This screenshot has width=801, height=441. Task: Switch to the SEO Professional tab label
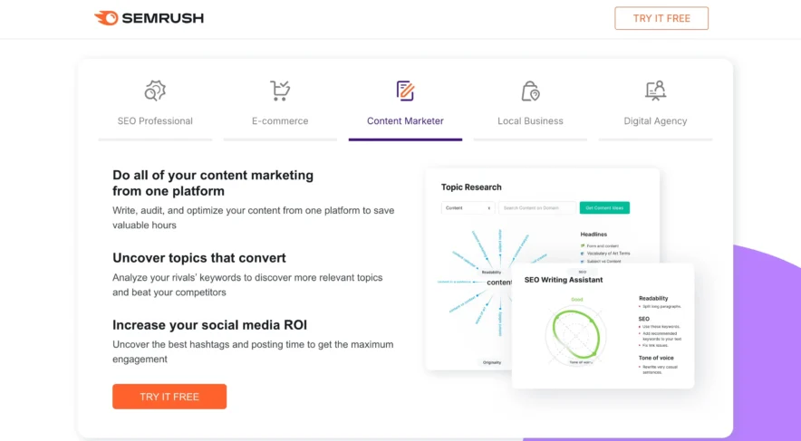[155, 121]
